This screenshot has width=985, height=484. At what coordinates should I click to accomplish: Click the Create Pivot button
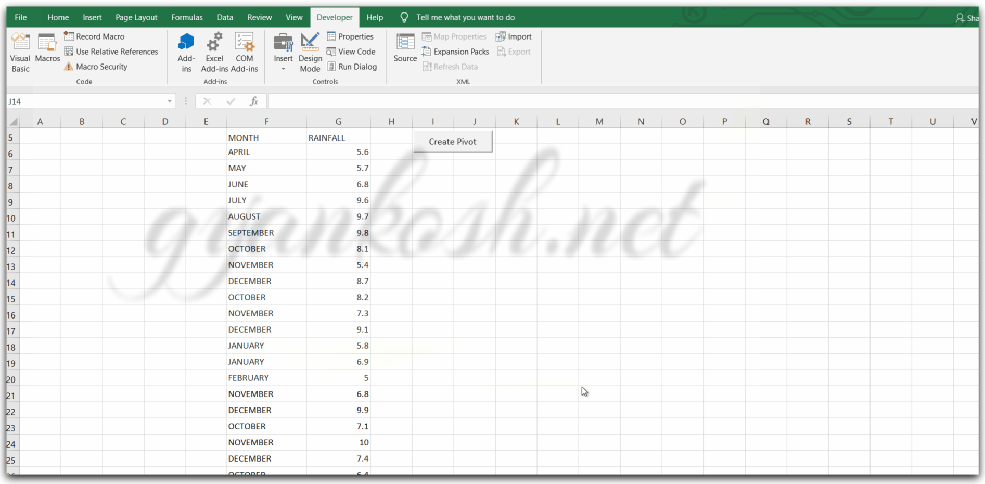pyautogui.click(x=453, y=142)
